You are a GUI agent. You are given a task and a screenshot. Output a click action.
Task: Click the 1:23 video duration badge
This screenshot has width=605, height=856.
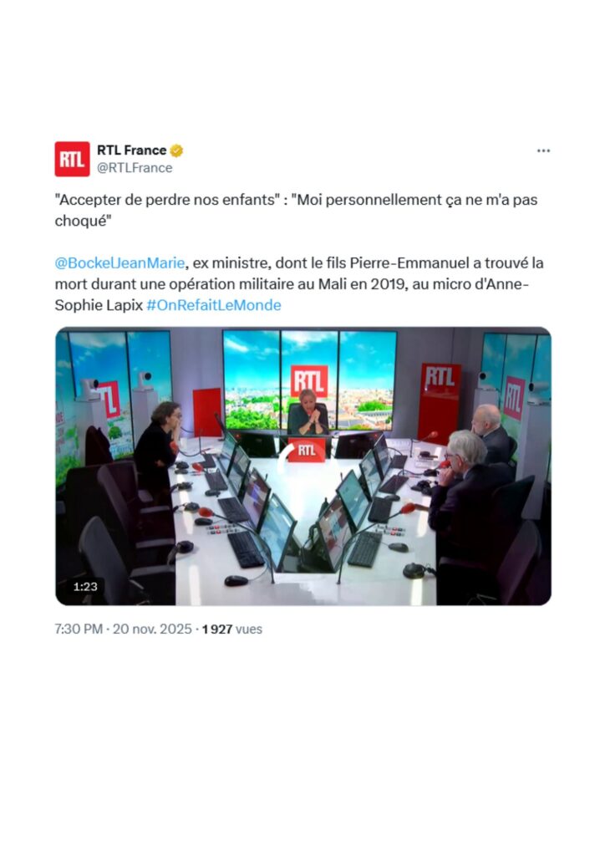(85, 586)
